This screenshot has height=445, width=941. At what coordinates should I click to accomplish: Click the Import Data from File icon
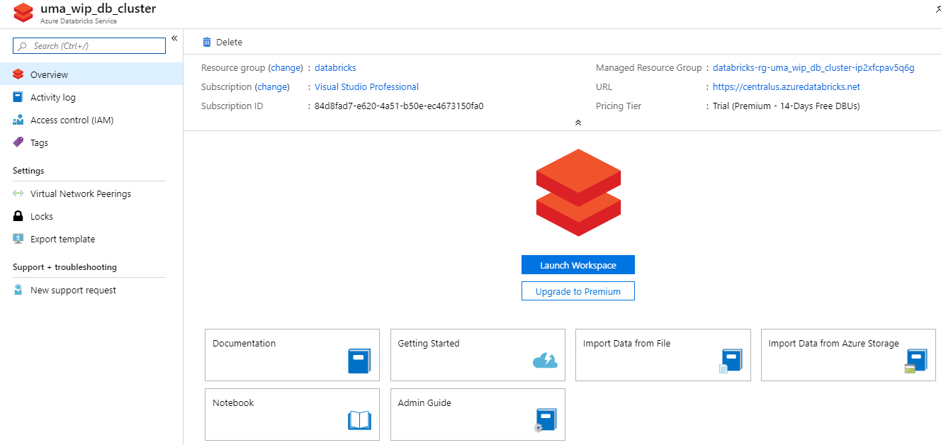731,361
